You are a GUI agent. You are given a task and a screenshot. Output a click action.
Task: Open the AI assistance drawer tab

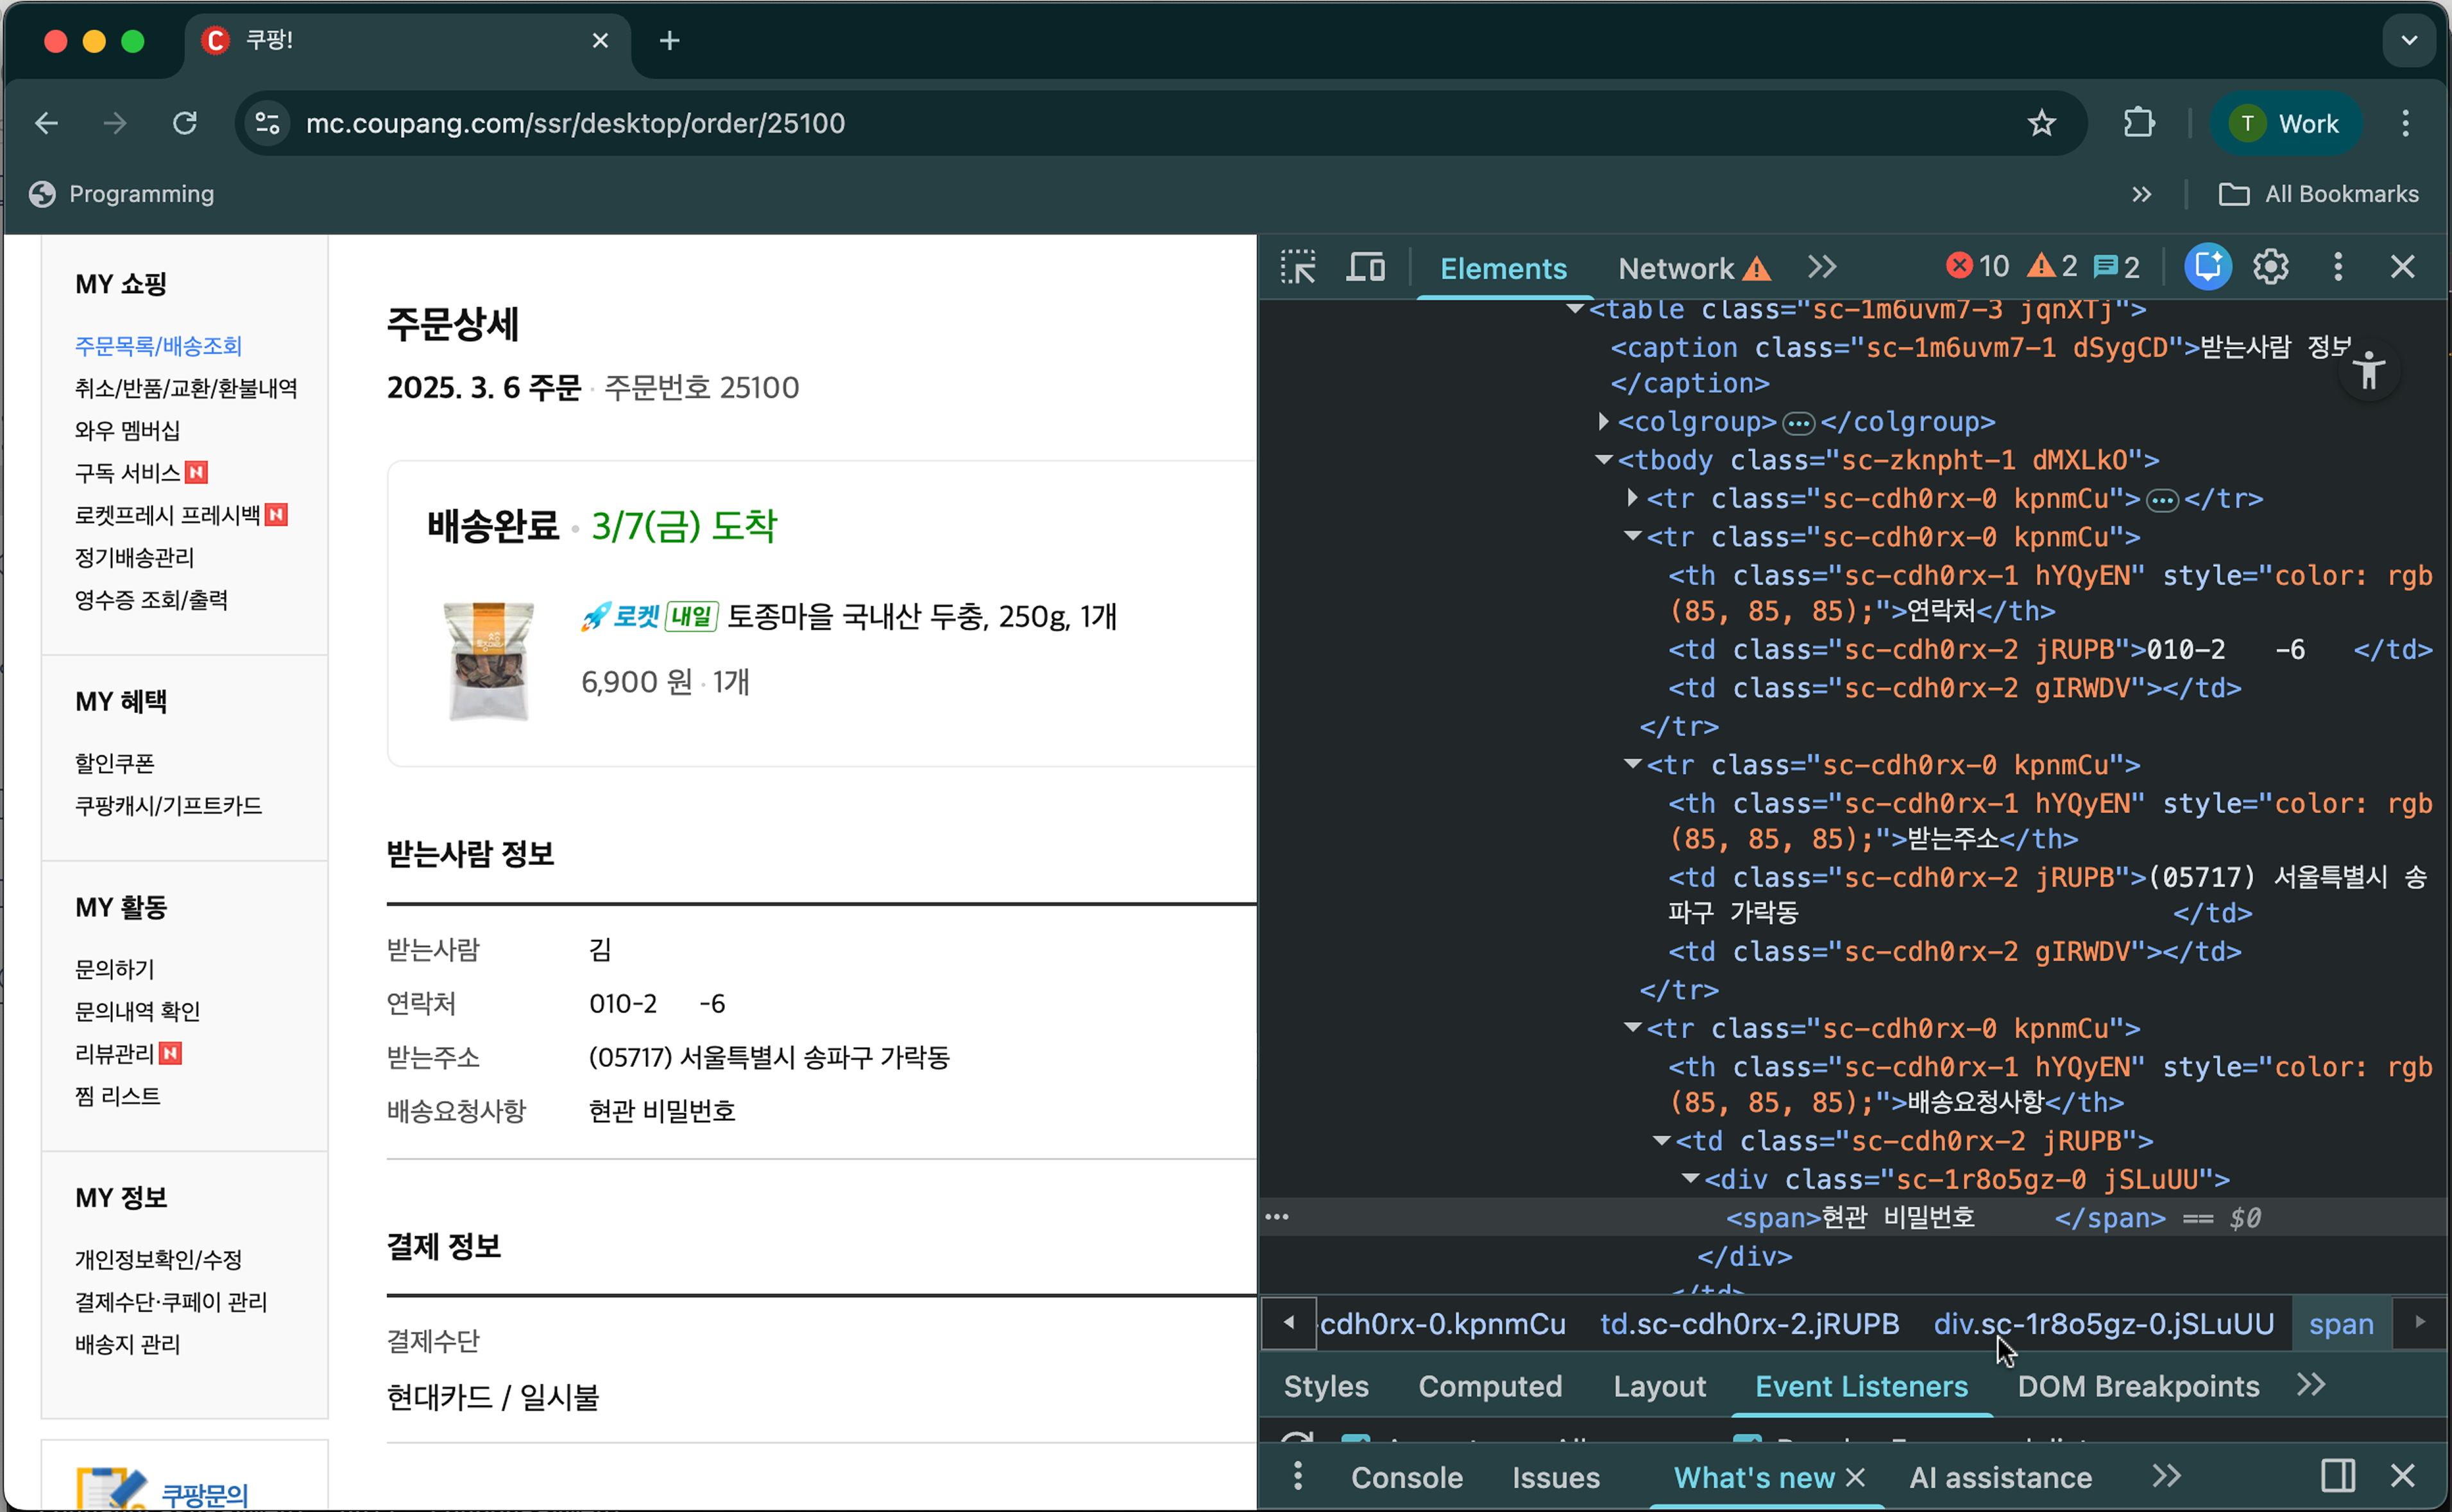coord(2000,1477)
